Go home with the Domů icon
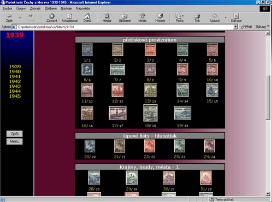 pyautogui.click(x=87, y=18)
